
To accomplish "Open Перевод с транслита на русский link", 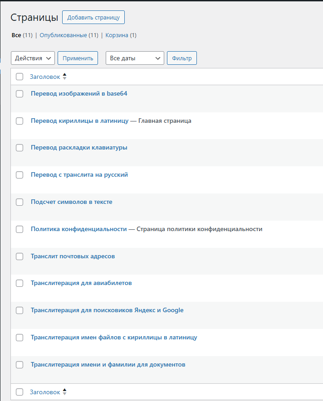I will tap(79, 175).
